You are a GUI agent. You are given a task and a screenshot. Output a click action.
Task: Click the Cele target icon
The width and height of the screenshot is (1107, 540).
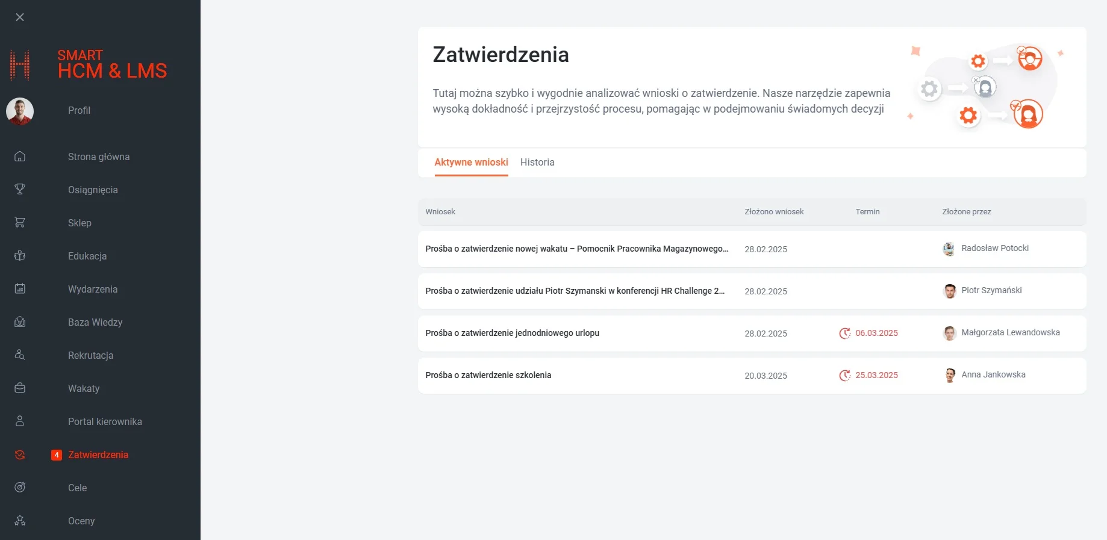point(20,488)
